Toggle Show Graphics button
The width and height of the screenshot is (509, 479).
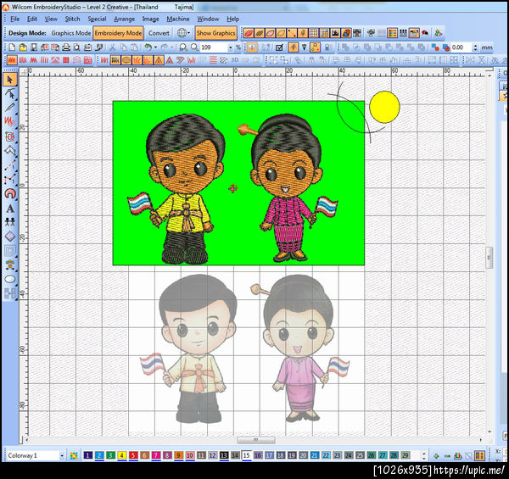(x=215, y=33)
